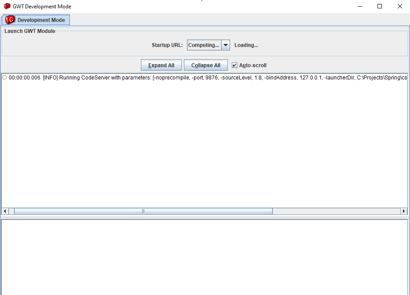
Task: Click the GWT toolbox icon in title bar
Action: click(7, 7)
